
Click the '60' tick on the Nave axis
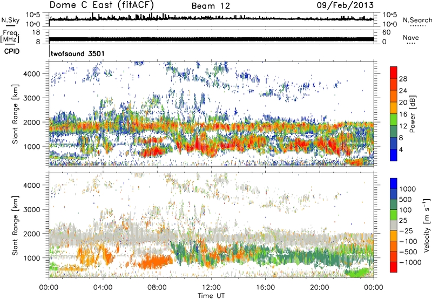tap(386, 32)
